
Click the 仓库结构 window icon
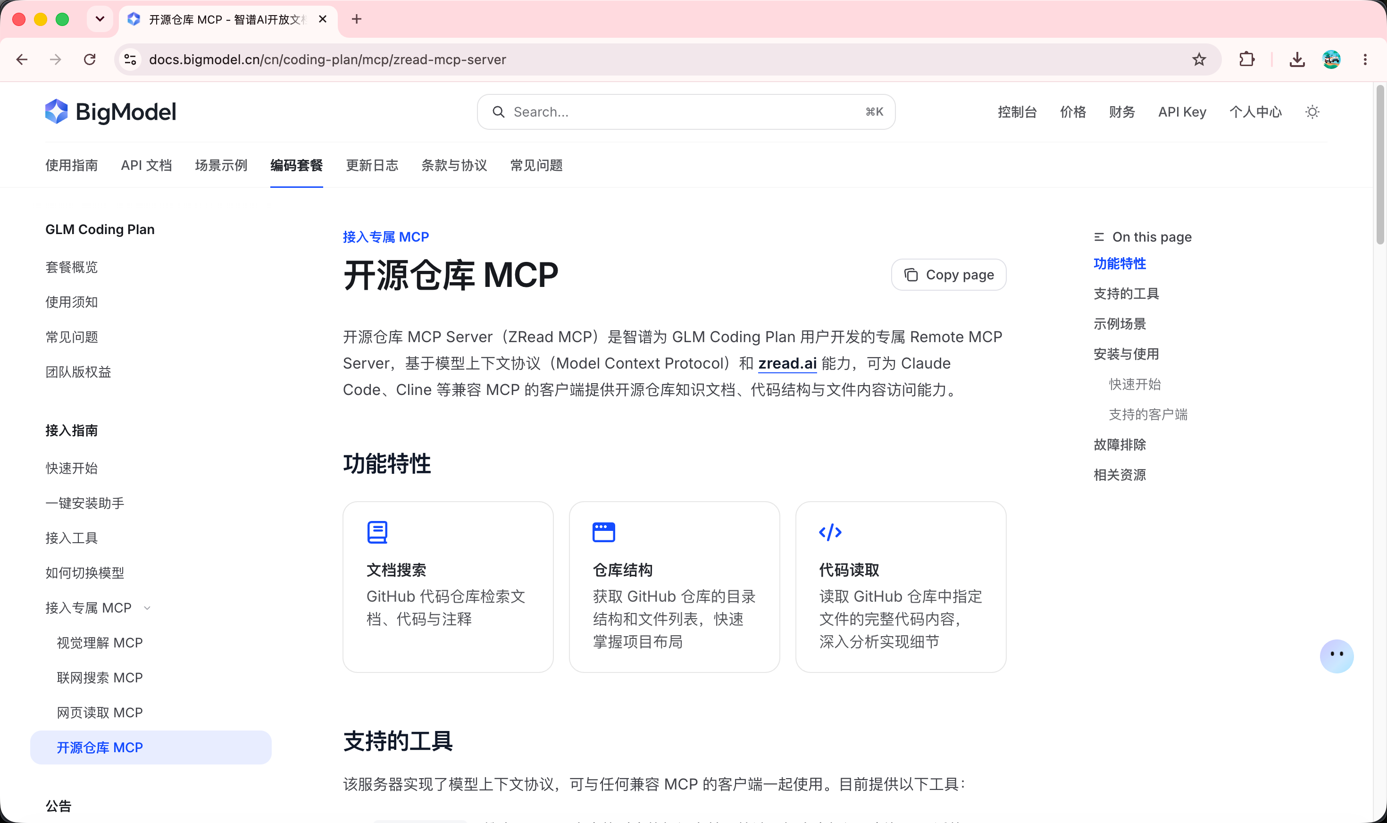pos(604,532)
